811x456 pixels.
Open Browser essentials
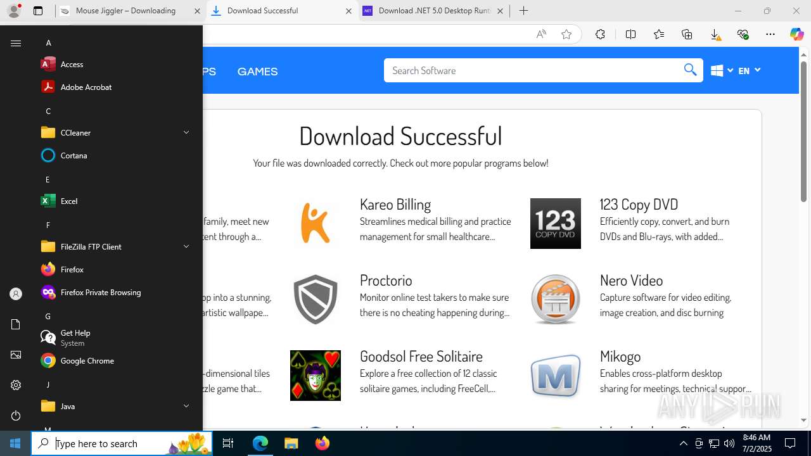(x=743, y=34)
